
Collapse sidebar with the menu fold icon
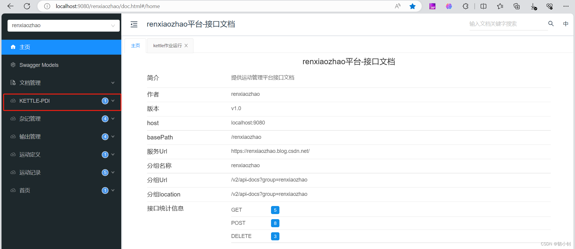pyautogui.click(x=134, y=24)
